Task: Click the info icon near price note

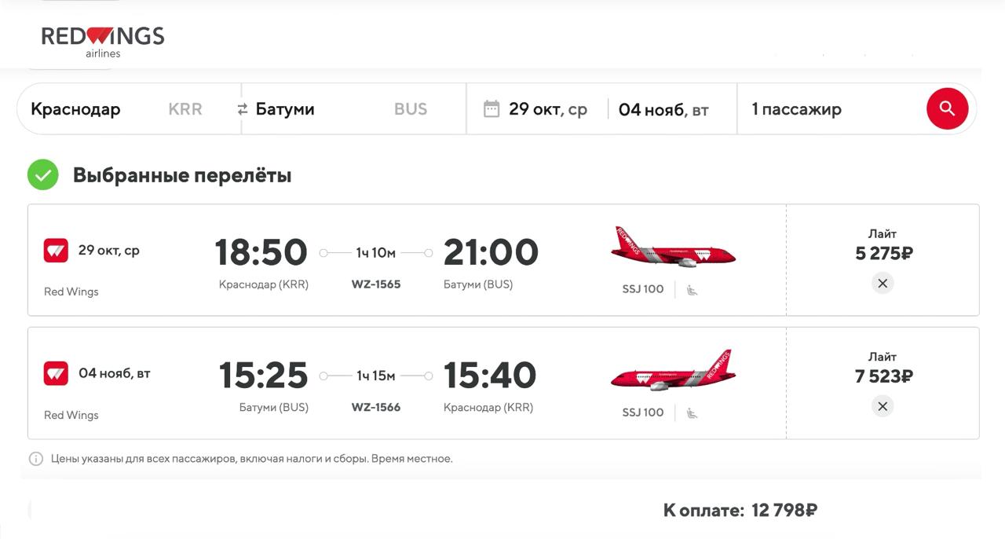Action: (36, 459)
